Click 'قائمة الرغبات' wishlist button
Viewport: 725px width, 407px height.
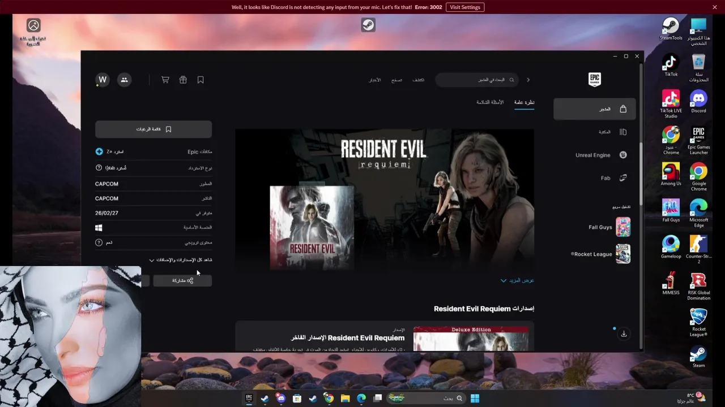(x=153, y=129)
